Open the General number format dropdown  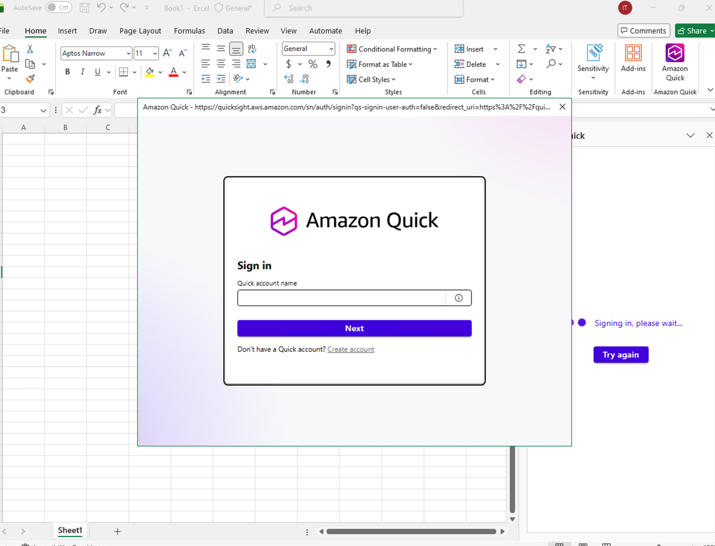[331, 49]
